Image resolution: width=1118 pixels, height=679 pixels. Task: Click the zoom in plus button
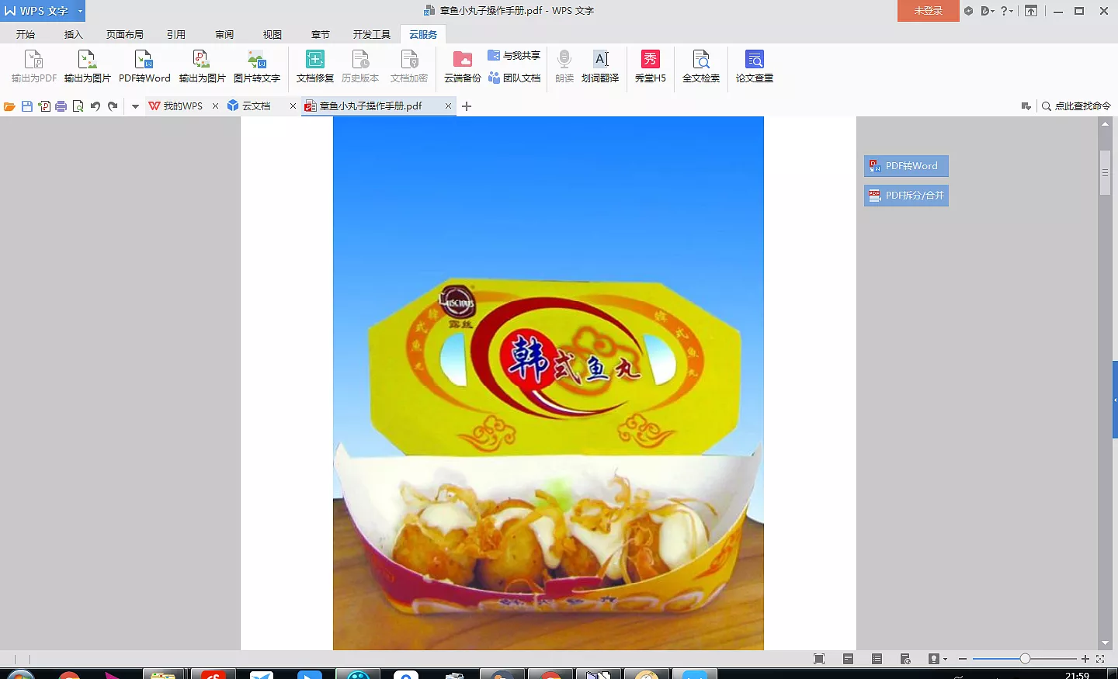point(1085,659)
